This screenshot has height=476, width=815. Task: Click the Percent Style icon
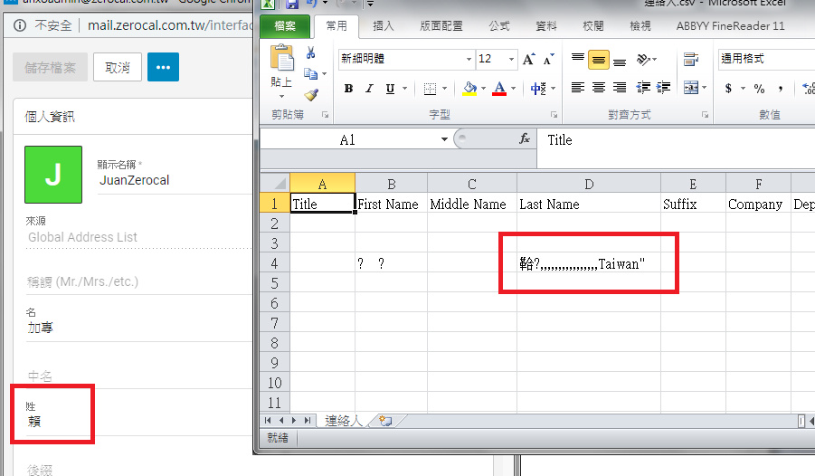point(759,89)
